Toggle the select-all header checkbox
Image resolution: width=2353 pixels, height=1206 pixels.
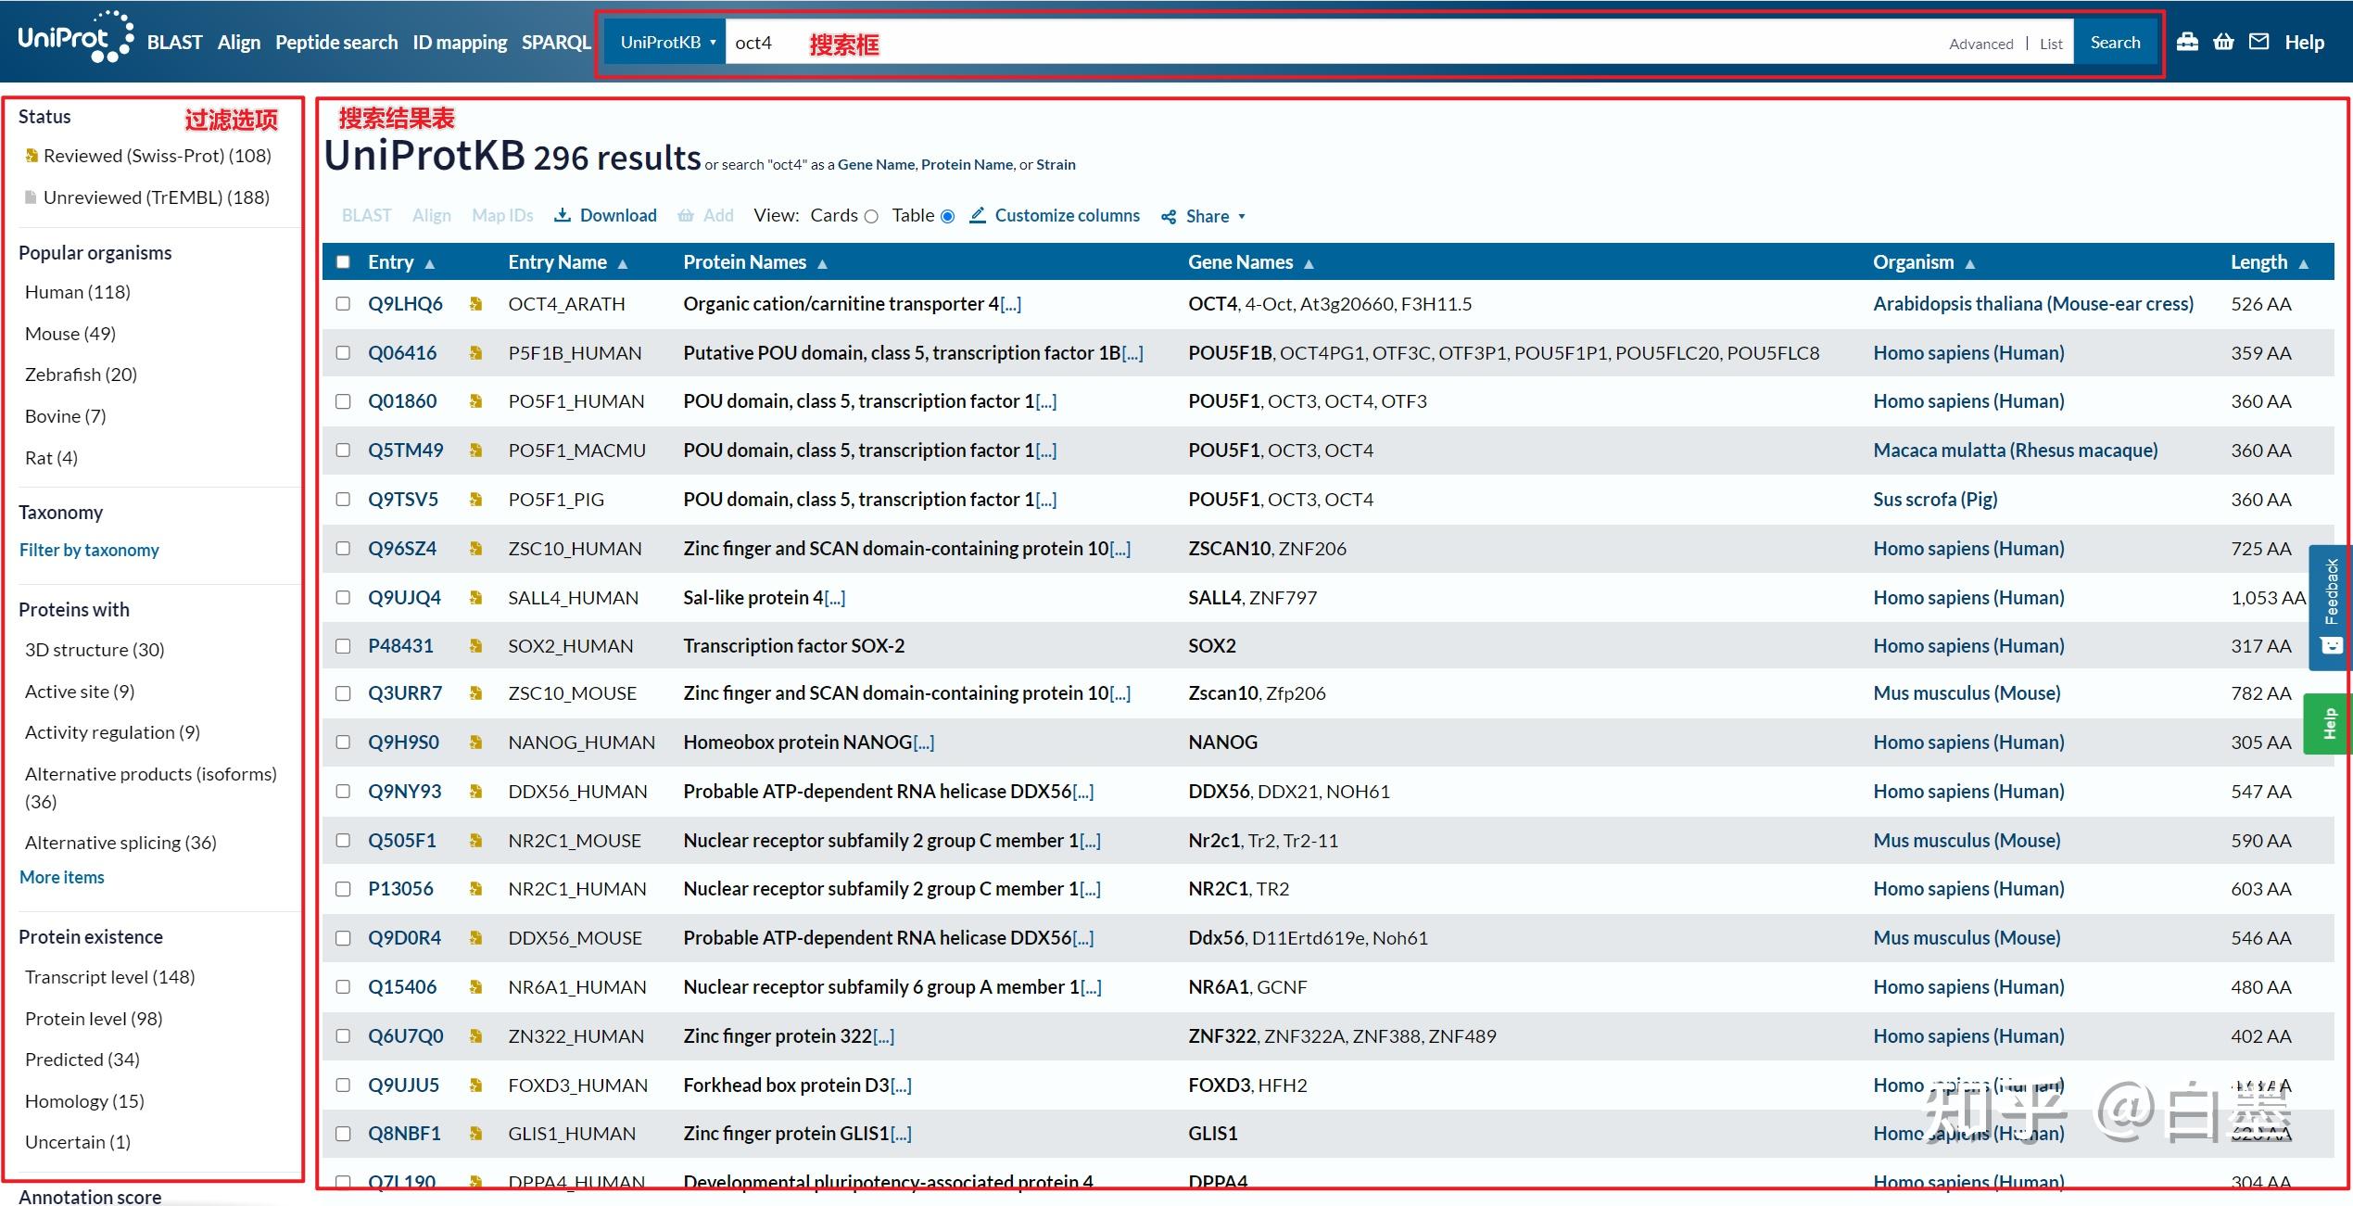pyautogui.click(x=343, y=262)
